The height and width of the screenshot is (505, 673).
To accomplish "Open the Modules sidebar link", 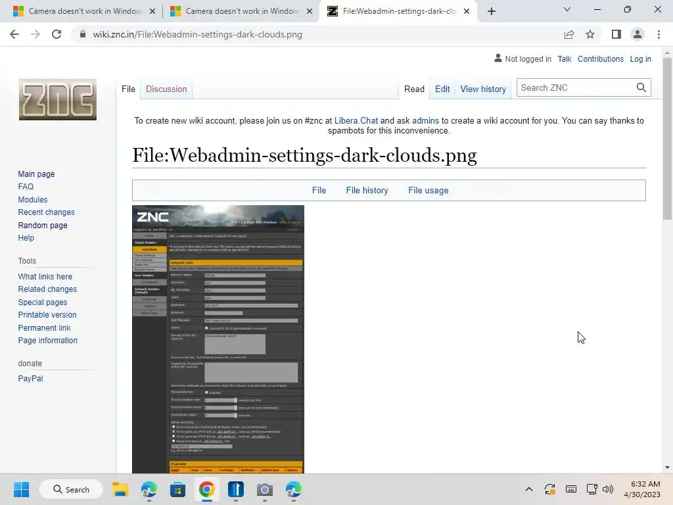I will click(33, 199).
